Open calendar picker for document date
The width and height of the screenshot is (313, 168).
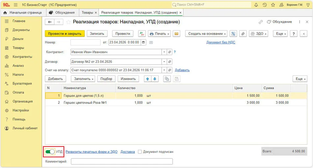tap(143, 42)
